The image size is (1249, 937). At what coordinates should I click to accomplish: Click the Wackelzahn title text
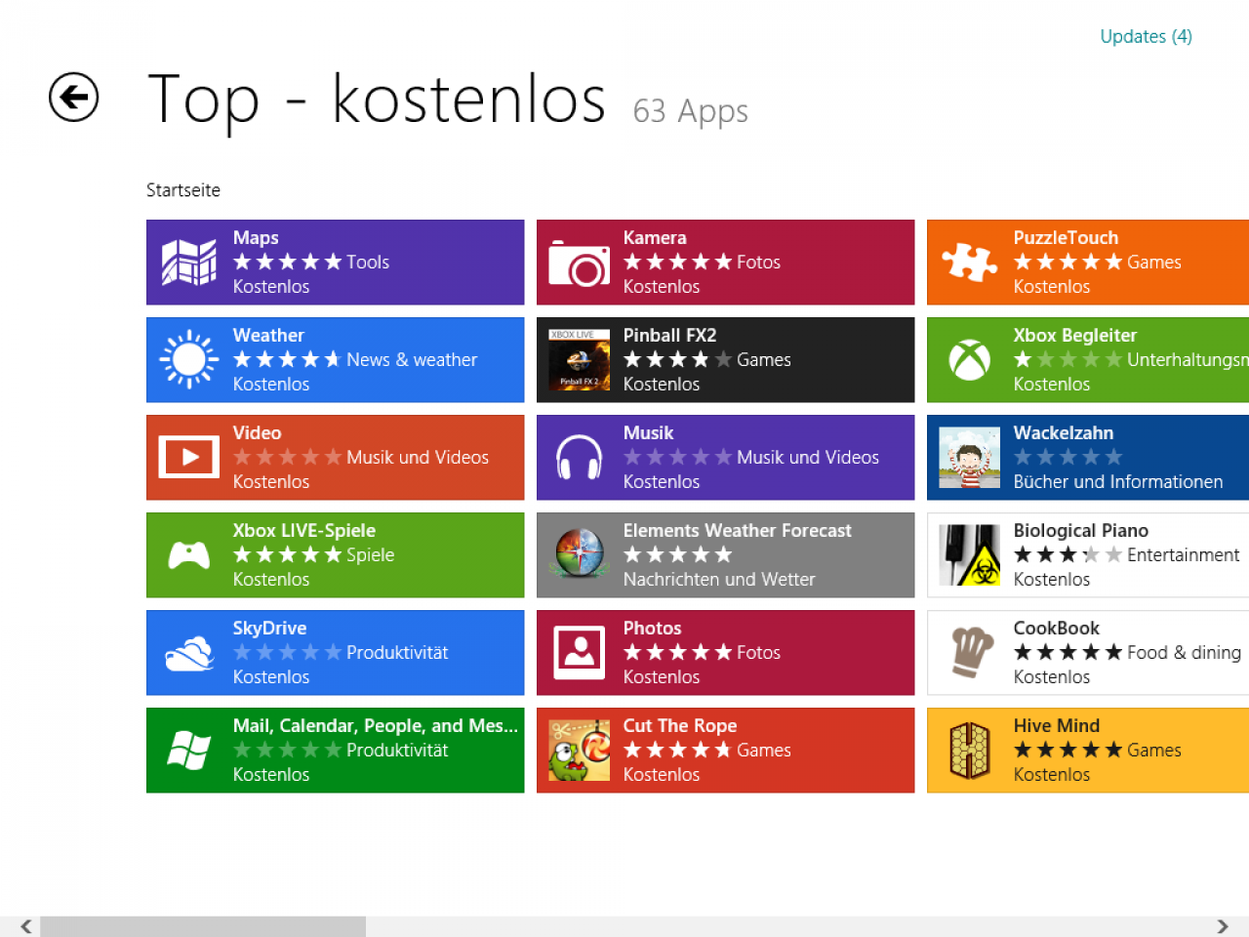1063,432
